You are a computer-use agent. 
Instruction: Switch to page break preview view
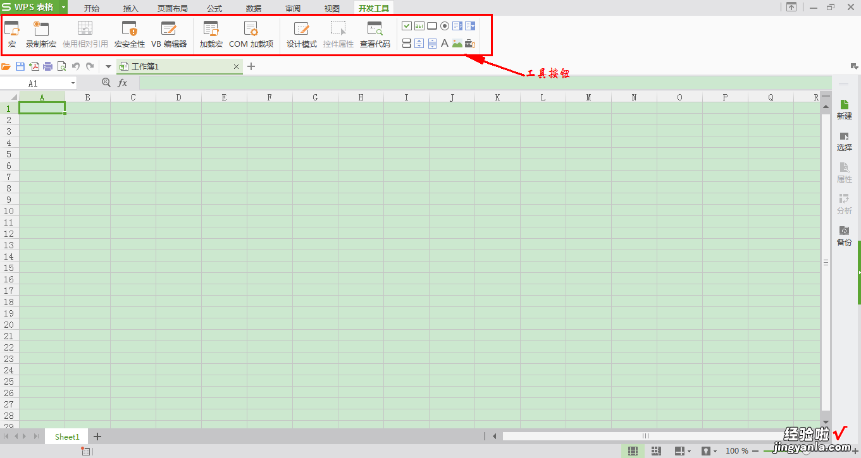656,451
